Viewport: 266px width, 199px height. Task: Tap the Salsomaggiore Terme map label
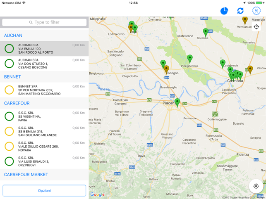click(x=227, y=168)
